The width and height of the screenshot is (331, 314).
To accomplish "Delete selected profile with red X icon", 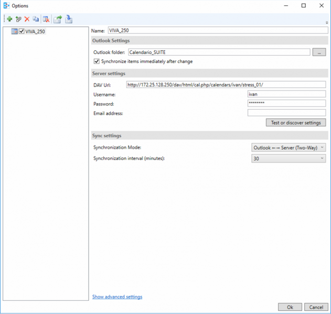I will tap(27, 19).
